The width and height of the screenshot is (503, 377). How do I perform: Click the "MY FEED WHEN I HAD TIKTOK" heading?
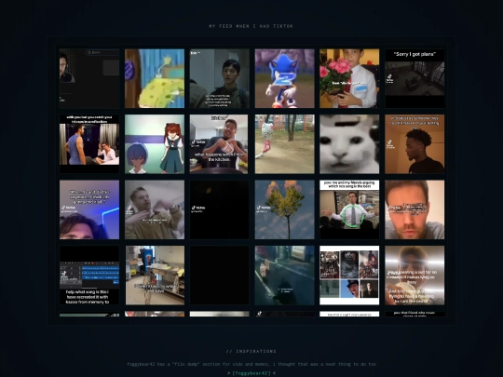[x=251, y=26]
